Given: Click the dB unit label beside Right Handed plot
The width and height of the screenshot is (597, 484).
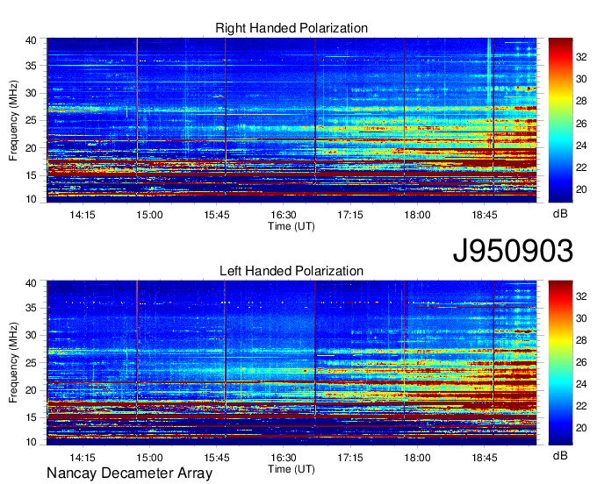Looking at the screenshot, I should coord(560,214).
